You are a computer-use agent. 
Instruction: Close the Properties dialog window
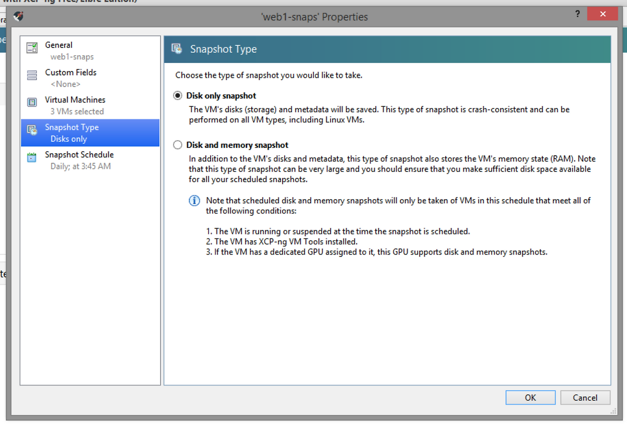coord(602,14)
